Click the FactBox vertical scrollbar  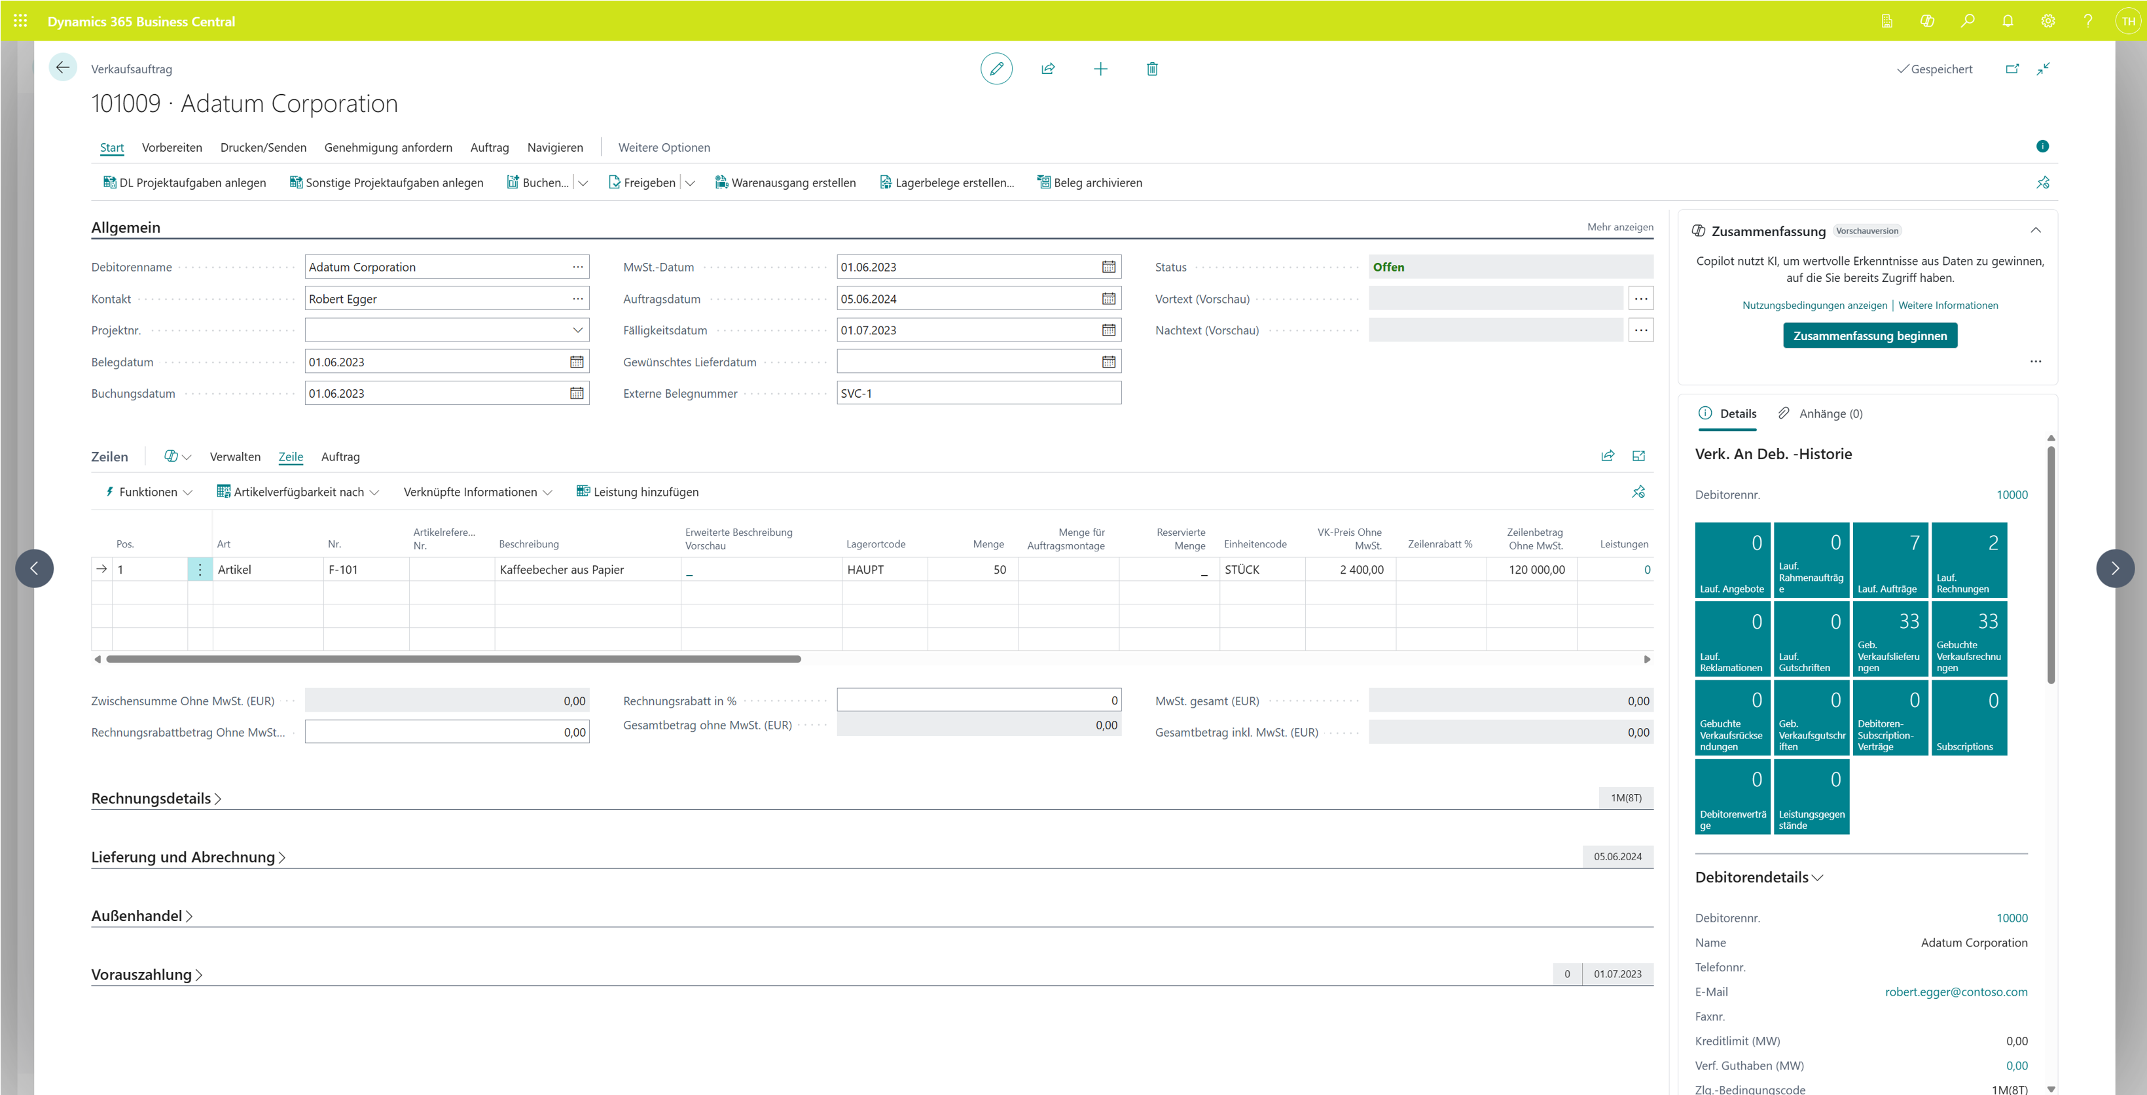[x=2050, y=565]
